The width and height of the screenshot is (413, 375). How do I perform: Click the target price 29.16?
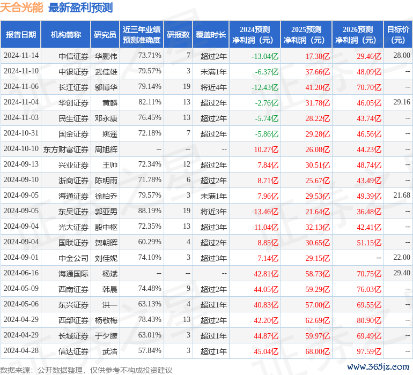[402, 102]
